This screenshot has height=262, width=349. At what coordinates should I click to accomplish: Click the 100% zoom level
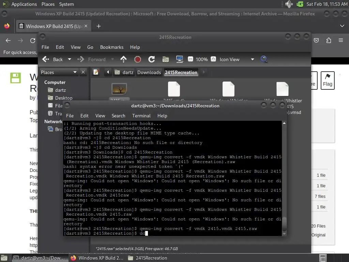pos(202,59)
